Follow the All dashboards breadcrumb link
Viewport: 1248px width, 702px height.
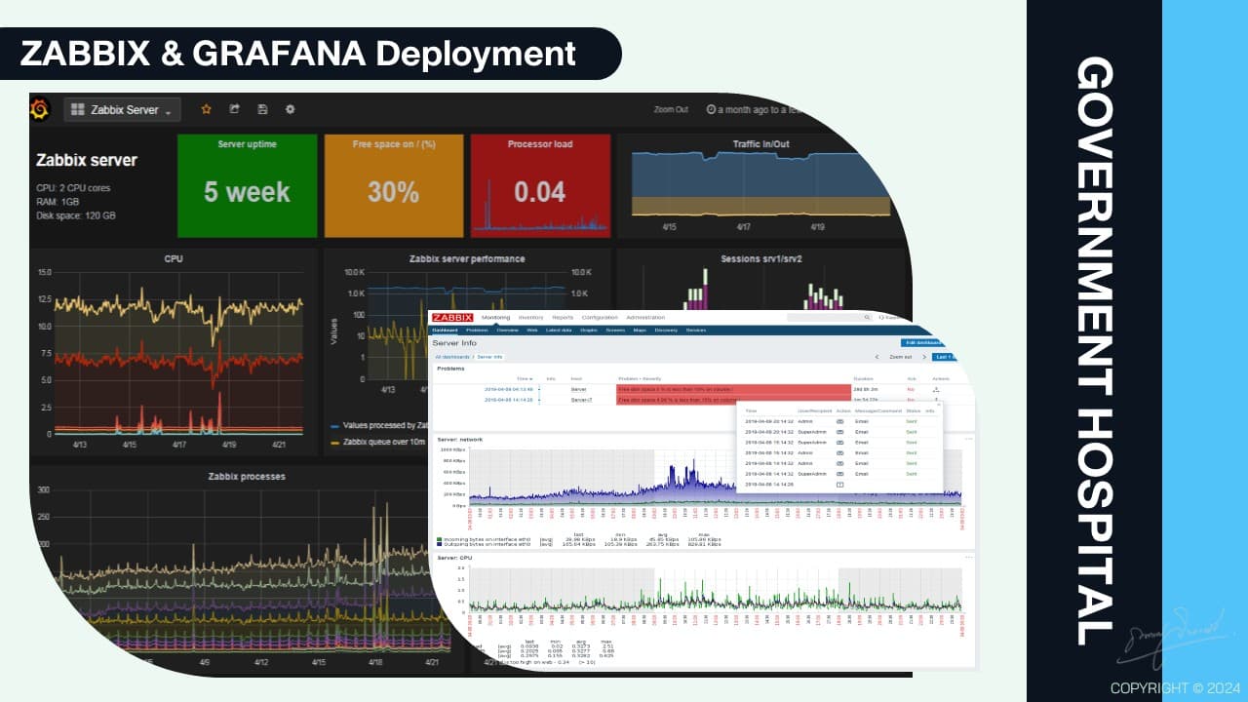(x=452, y=357)
